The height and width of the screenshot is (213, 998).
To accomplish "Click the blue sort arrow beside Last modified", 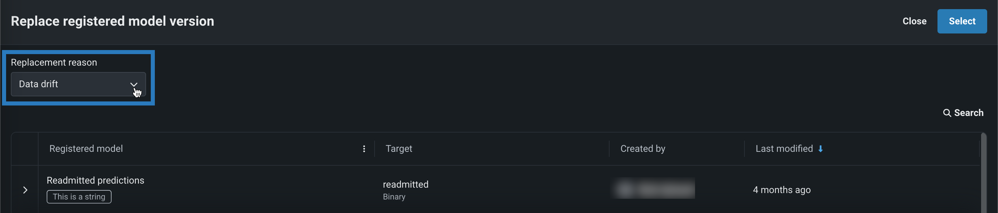I will 820,149.
